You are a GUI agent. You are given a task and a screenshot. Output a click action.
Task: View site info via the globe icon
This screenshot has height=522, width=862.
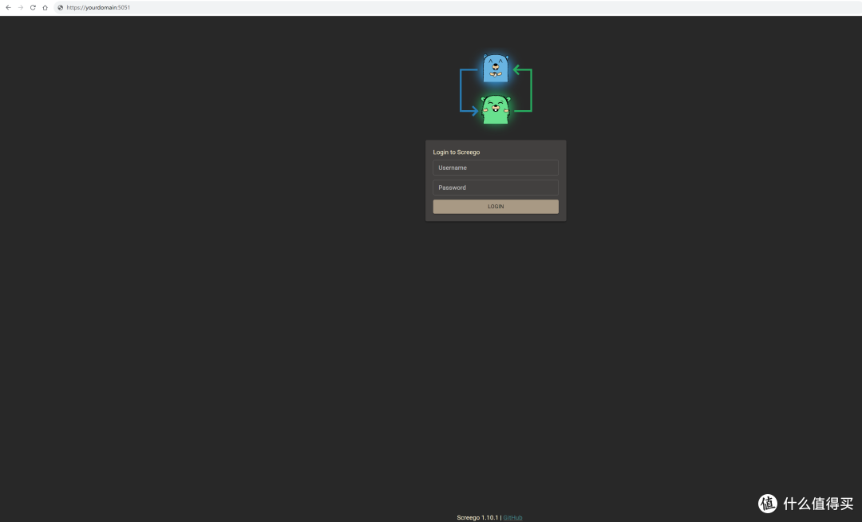point(60,8)
